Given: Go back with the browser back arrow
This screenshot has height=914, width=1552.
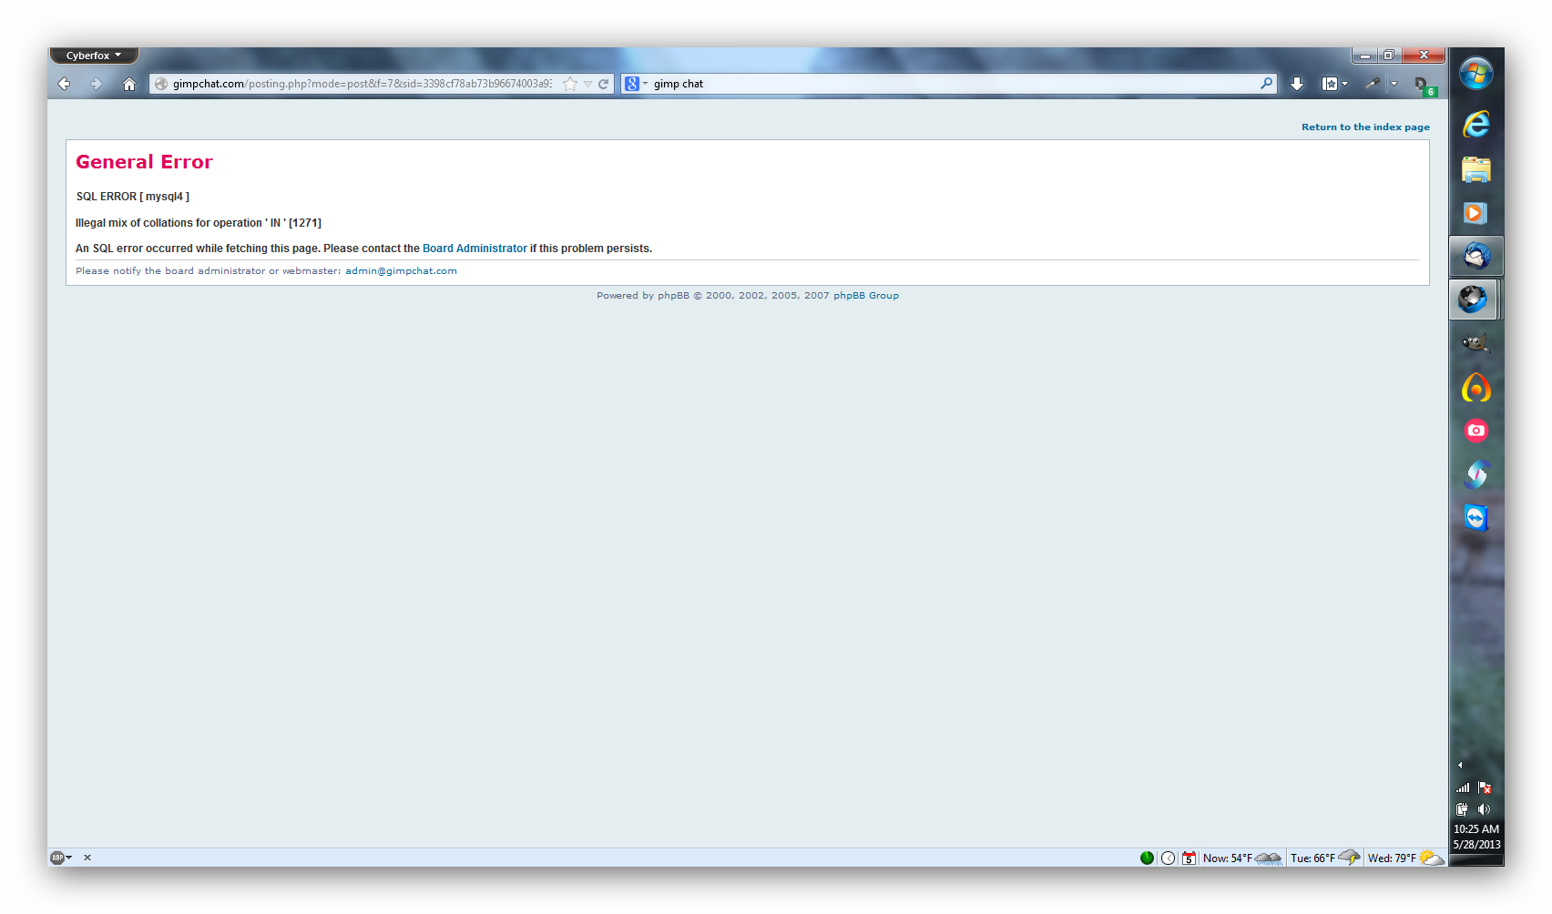Looking at the screenshot, I should click(64, 84).
